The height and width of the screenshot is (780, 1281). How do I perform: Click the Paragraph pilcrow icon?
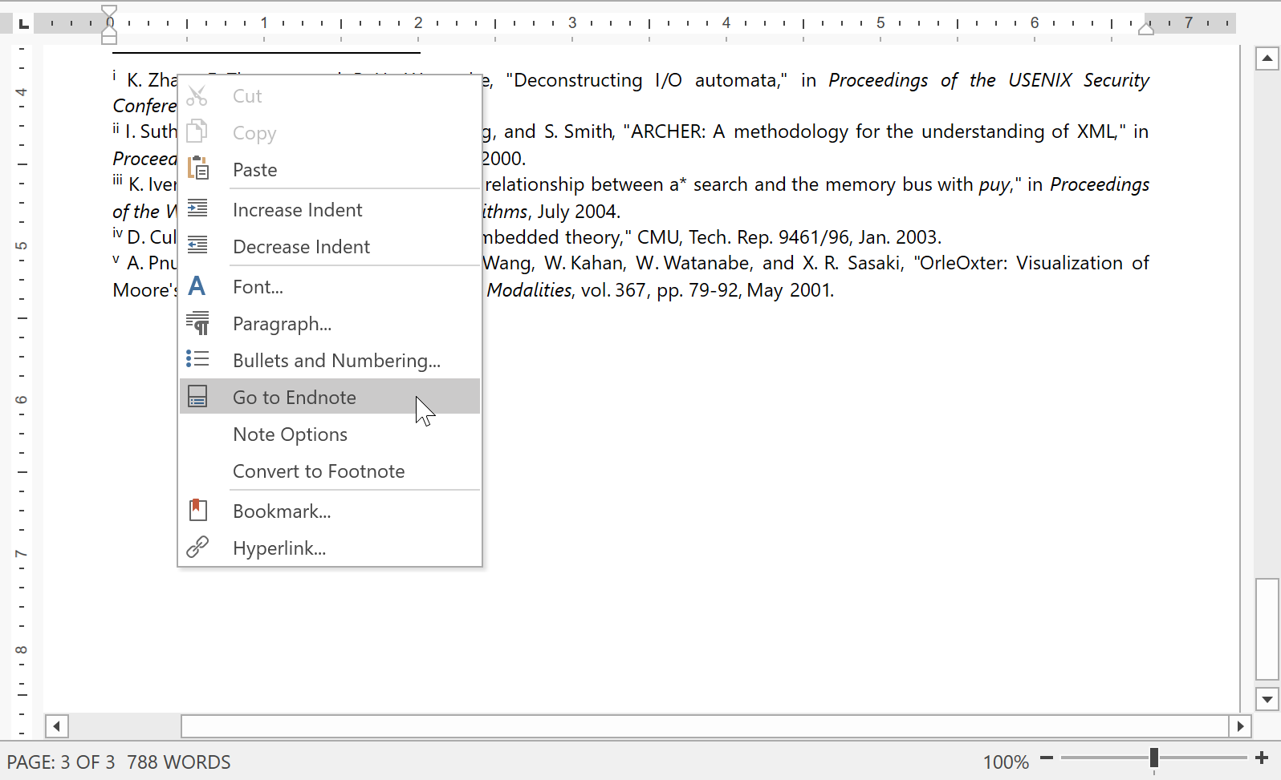coord(197,323)
